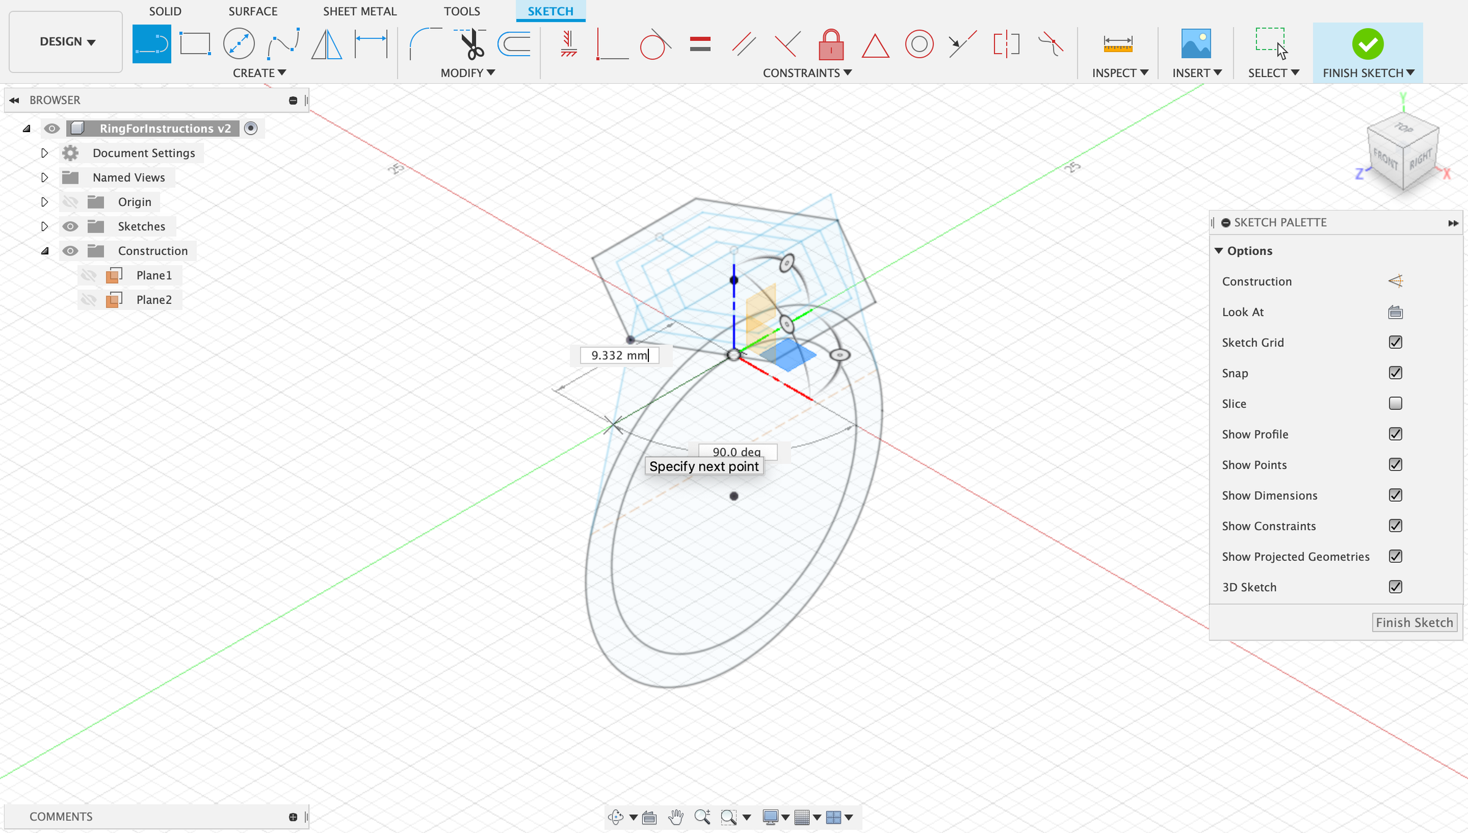
Task: Switch to the SOLID tab
Action: pos(165,11)
